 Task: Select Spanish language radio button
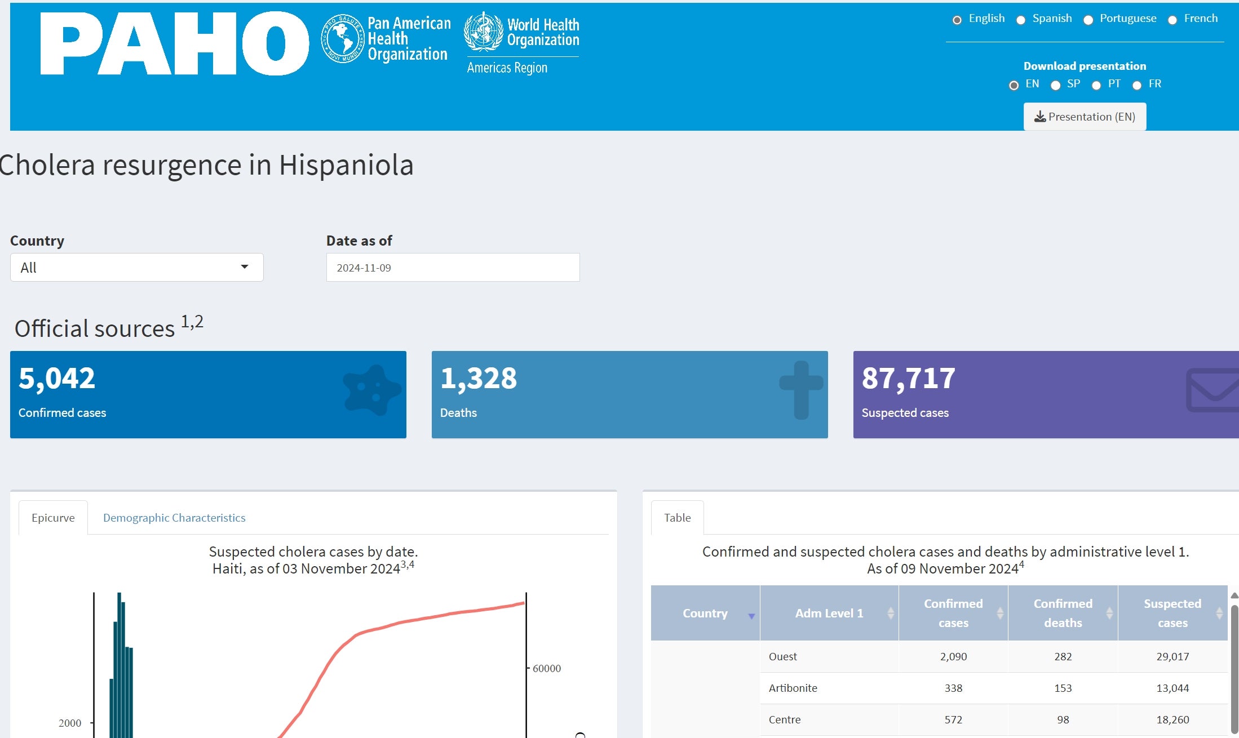[1020, 20]
